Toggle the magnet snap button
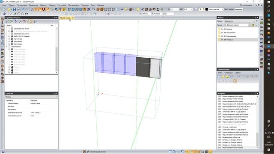This screenshot has height=154, width=274. [x=44, y=9]
